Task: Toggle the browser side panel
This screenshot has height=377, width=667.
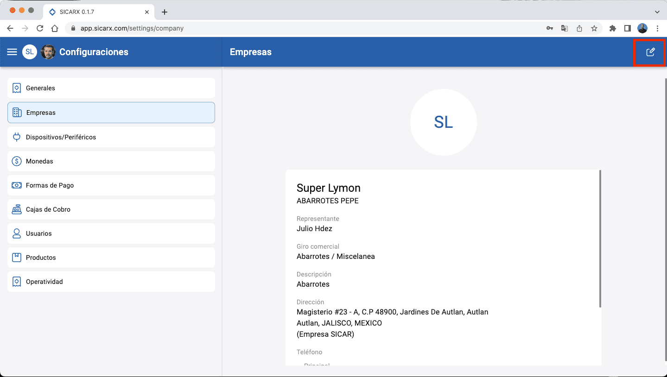Action: click(x=628, y=28)
